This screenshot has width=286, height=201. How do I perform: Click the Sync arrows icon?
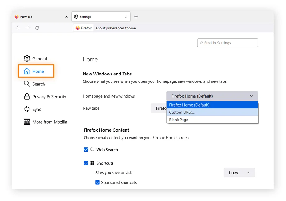pyautogui.click(x=27, y=109)
